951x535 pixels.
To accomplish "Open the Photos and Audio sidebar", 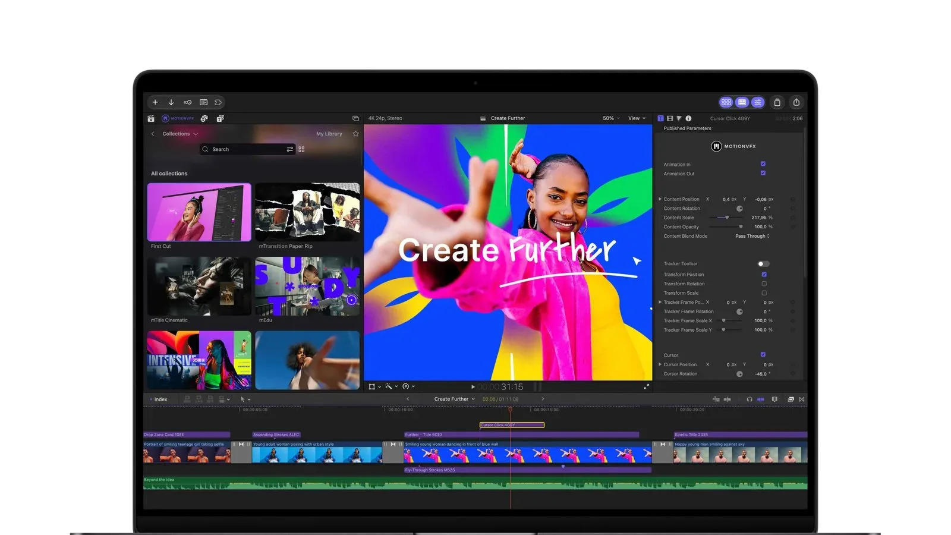I will (204, 118).
